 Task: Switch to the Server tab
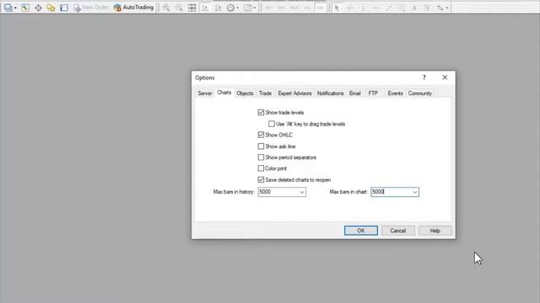(204, 93)
